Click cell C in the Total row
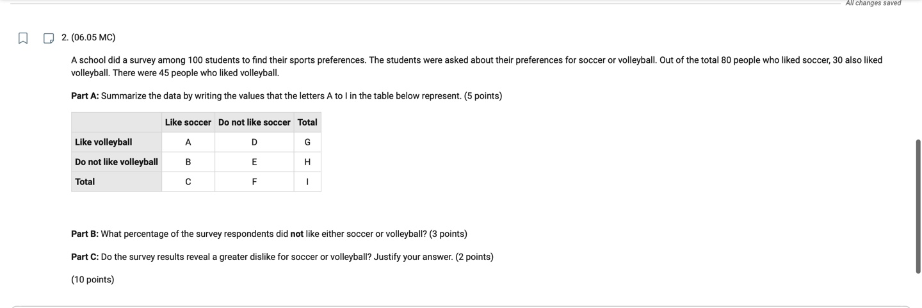 pos(188,182)
